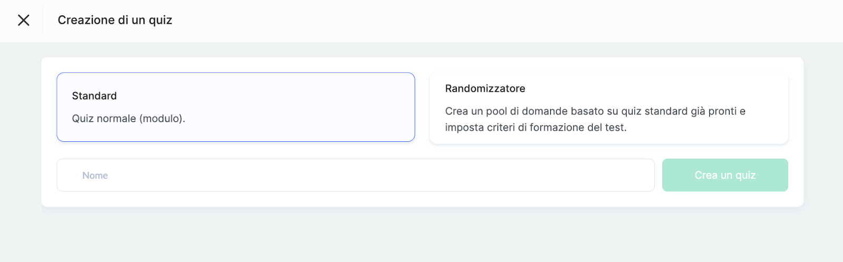Click the Randomizzatore title text
Screen dimensions: 843x262
tap(485, 89)
